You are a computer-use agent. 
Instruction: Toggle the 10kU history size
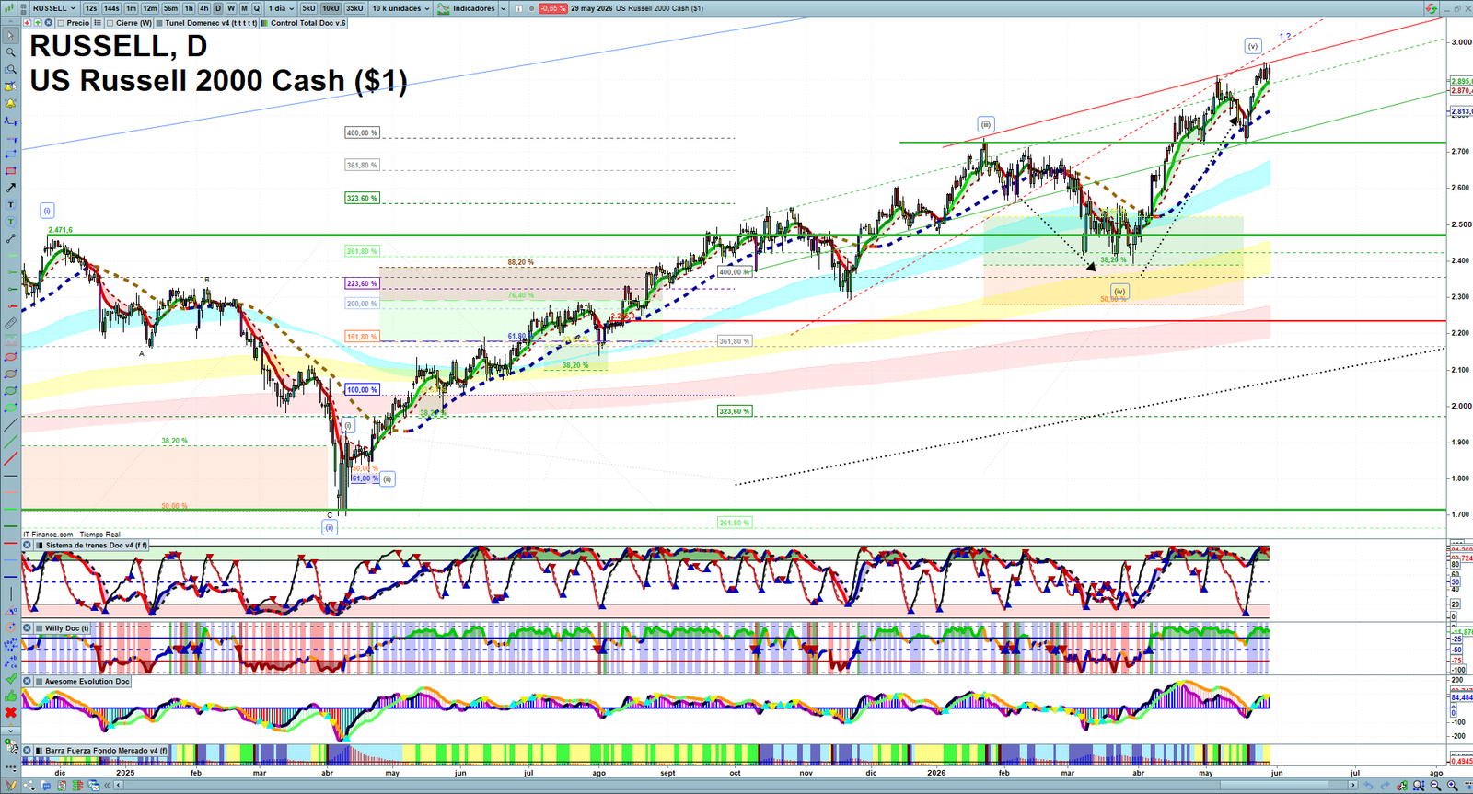331,8
